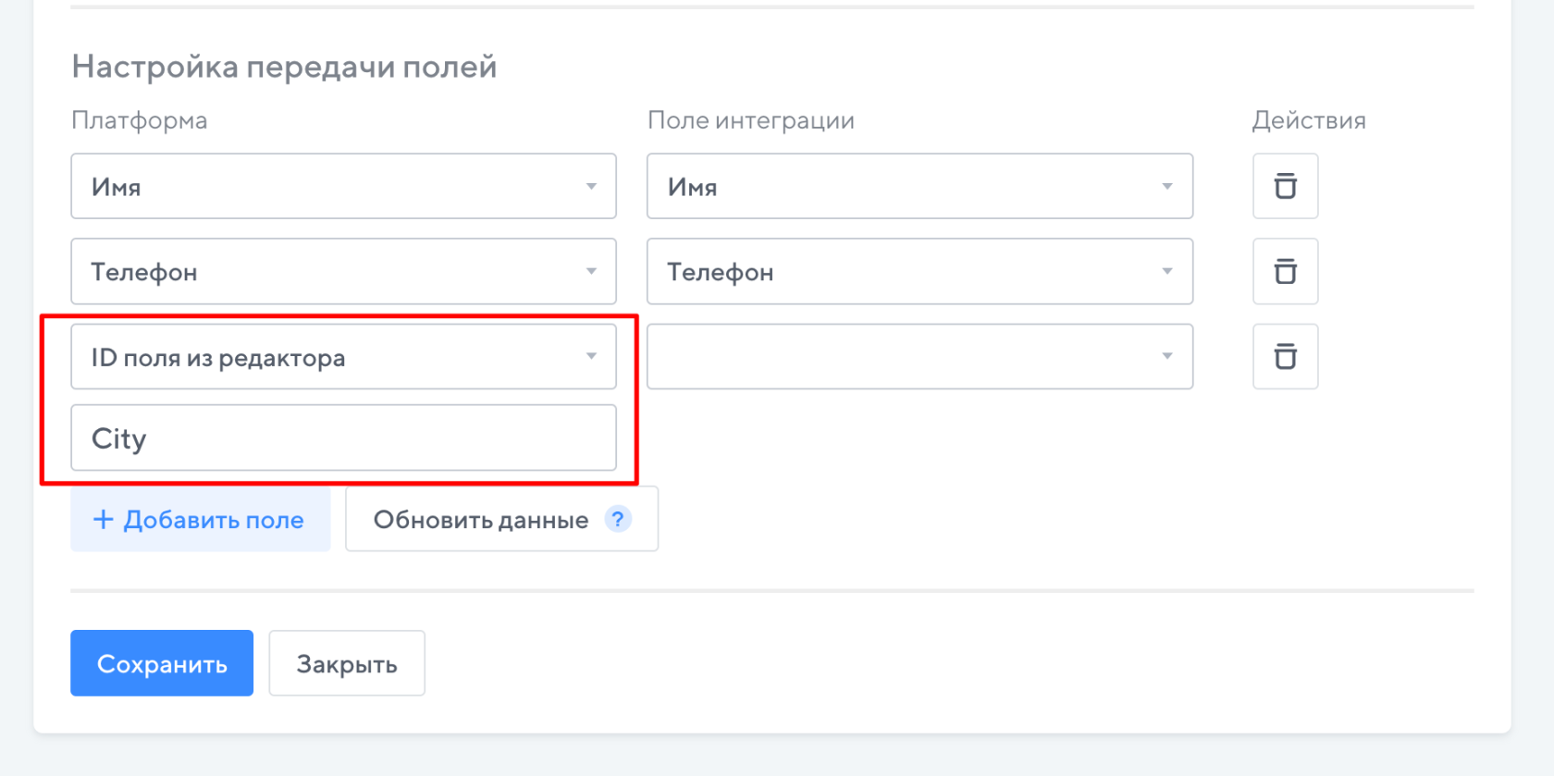This screenshot has height=776, width=1554.
Task: Open the ID поля из редактора dropdown
Action: click(x=343, y=356)
